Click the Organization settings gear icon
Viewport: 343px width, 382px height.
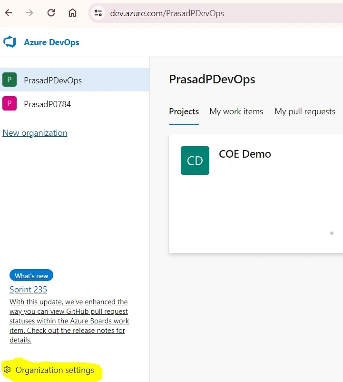7,370
